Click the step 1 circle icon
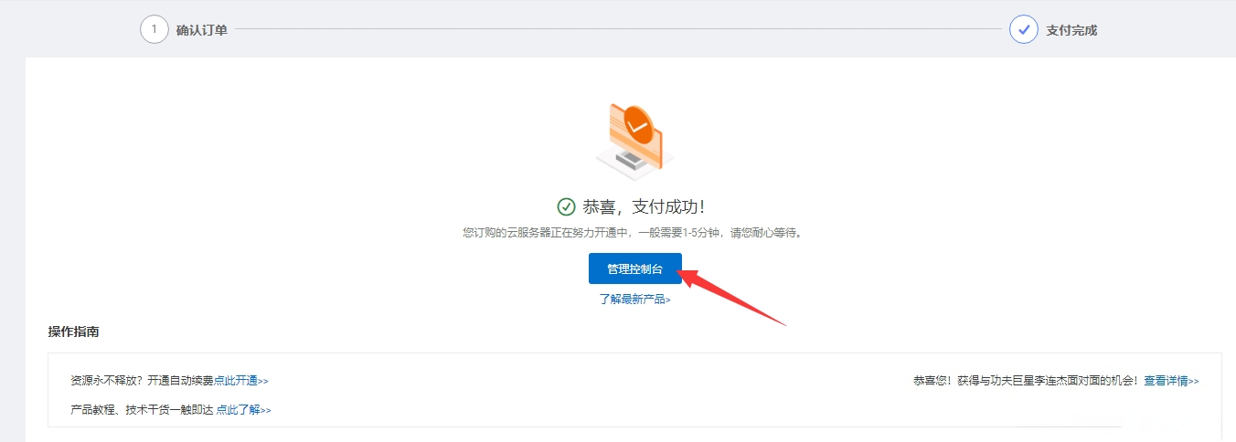The image size is (1236, 442). (x=154, y=29)
